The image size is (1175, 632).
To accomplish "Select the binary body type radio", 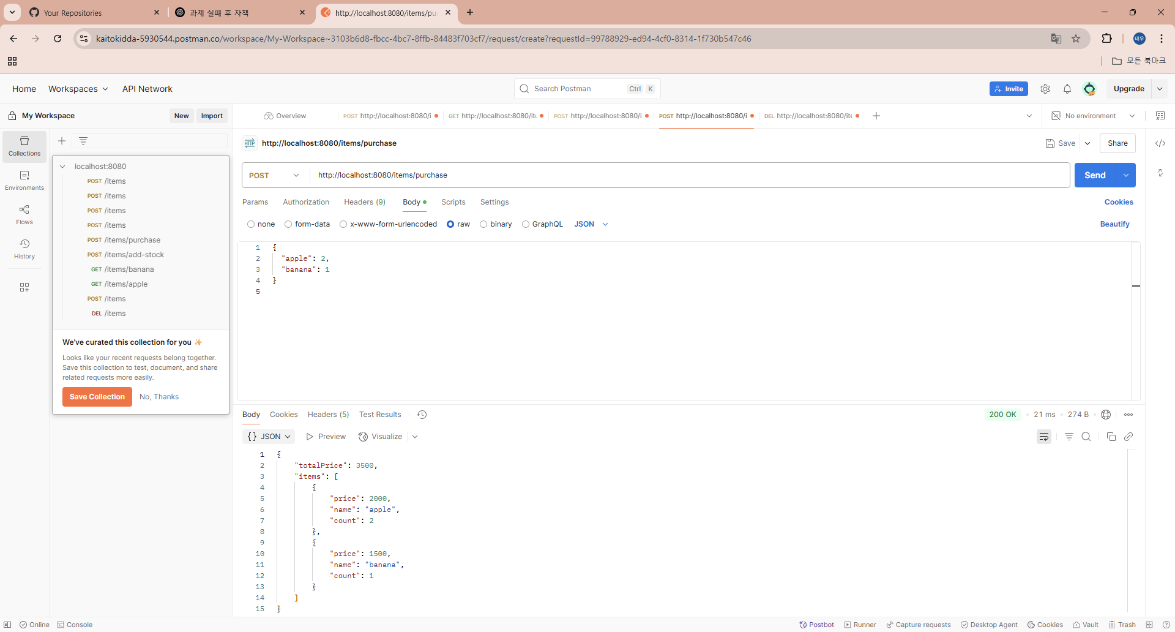I will tap(483, 224).
